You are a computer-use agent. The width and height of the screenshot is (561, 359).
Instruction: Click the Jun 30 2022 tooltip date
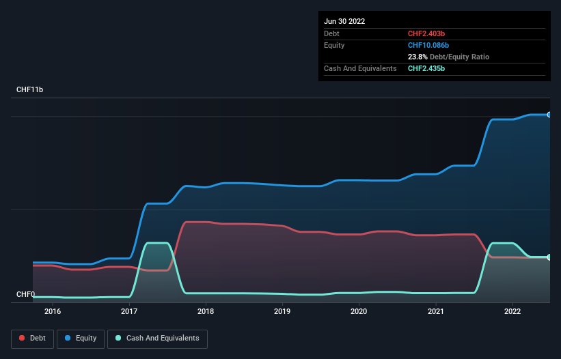click(x=344, y=21)
